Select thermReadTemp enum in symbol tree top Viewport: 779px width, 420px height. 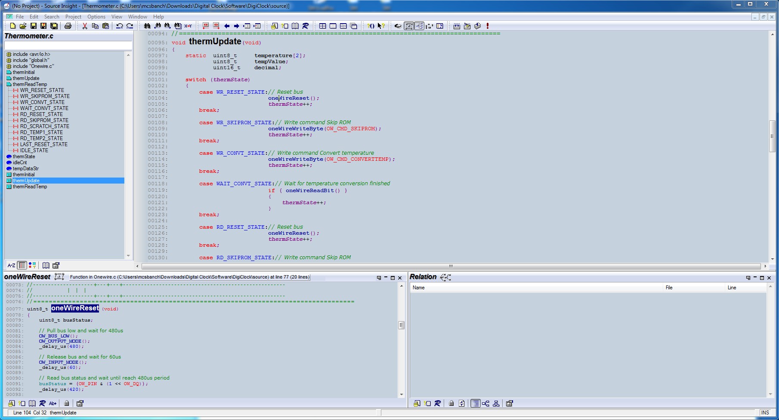pyautogui.click(x=30, y=84)
